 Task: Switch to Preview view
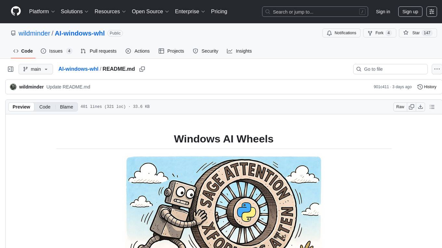21,107
